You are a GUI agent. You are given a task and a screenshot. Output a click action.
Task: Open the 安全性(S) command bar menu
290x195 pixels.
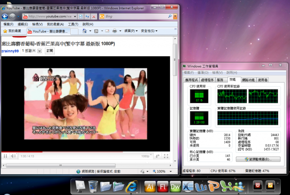[149, 31]
